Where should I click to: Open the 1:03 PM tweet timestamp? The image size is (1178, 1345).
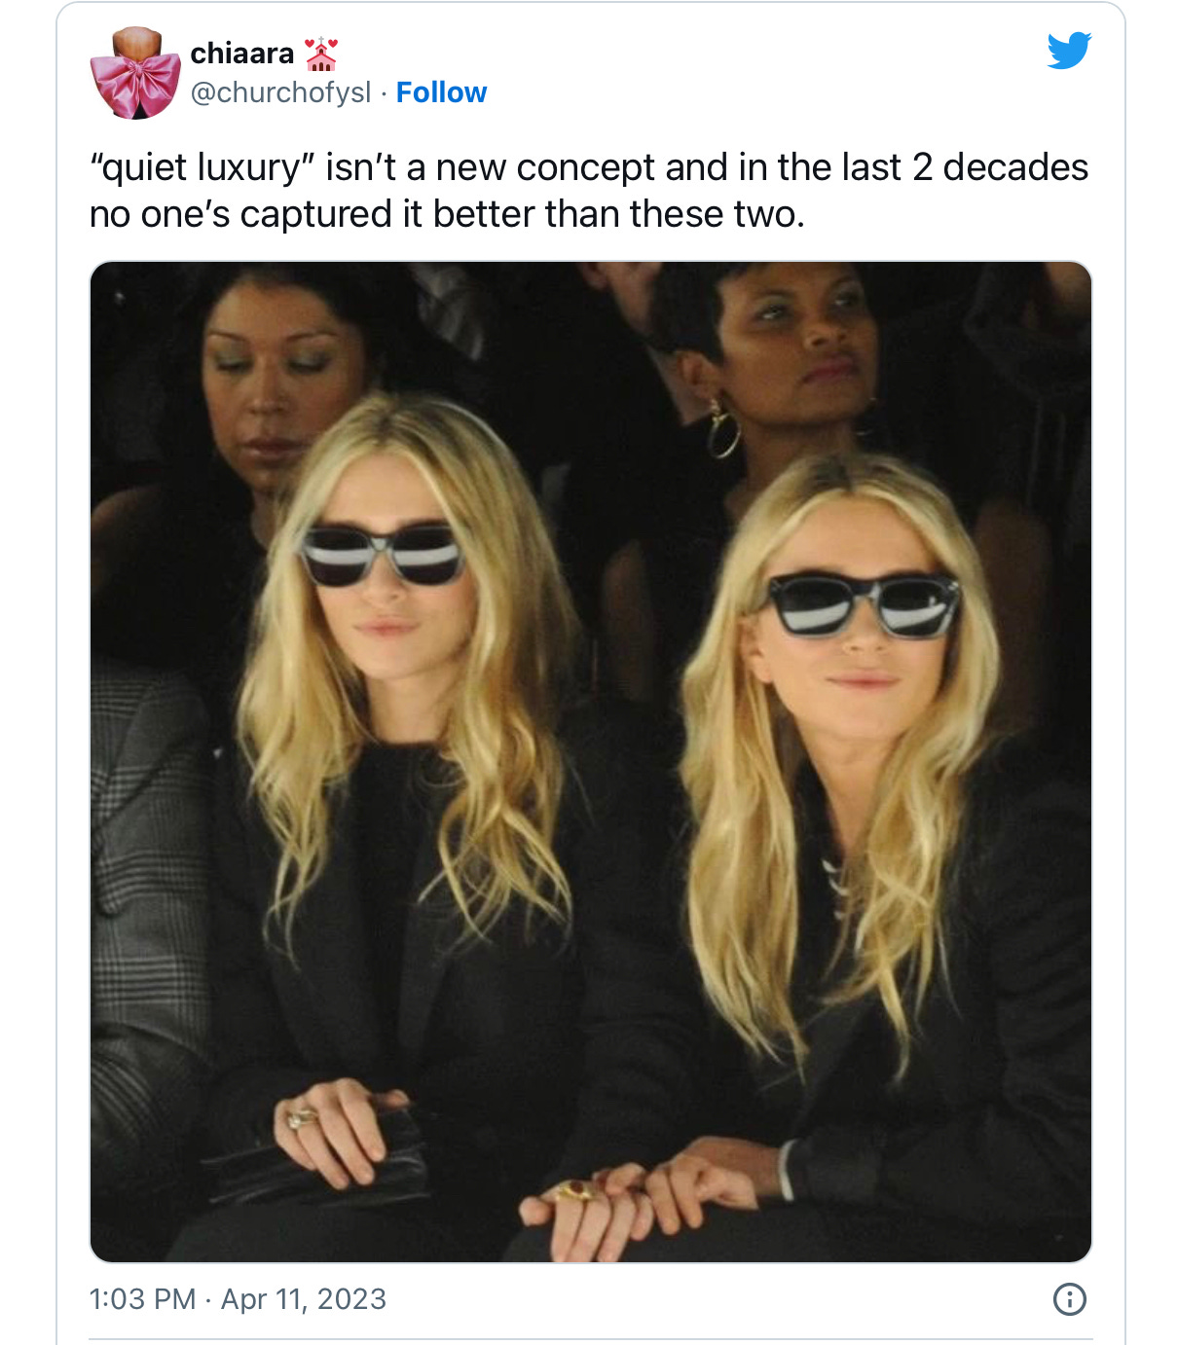coord(142,1299)
